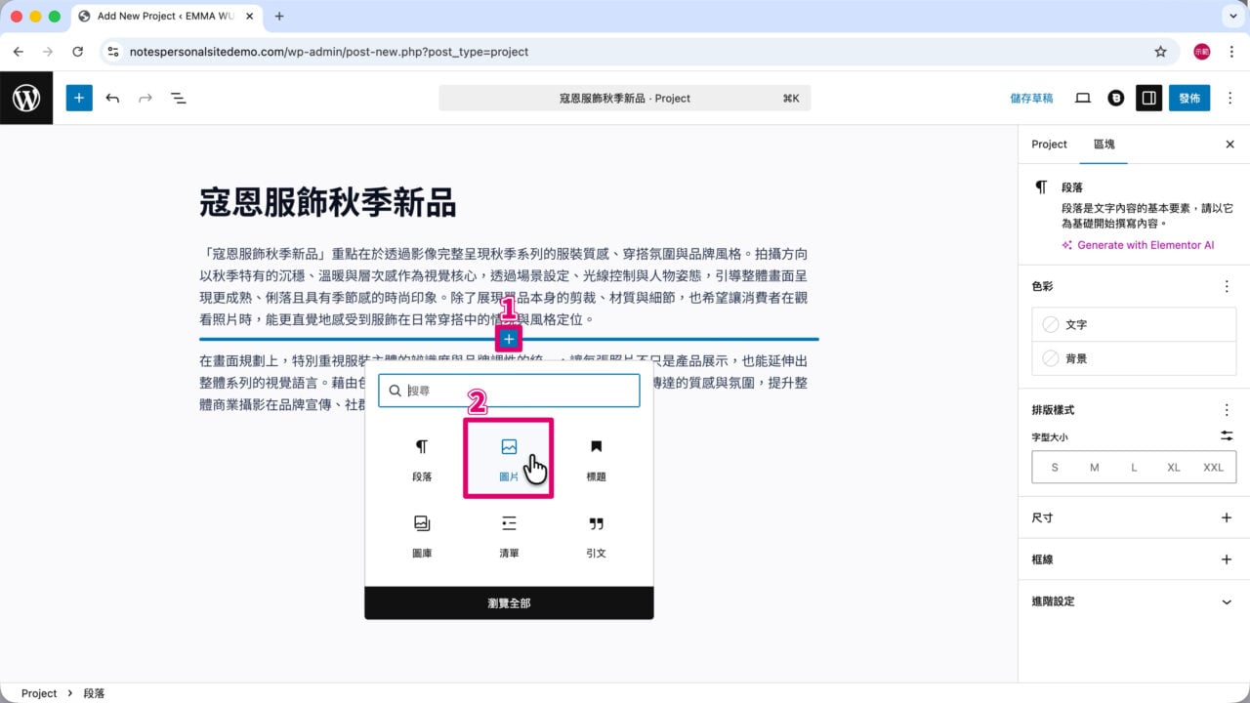Open the laptop preview view icon
This screenshot has height=703, width=1250.
1082,98
